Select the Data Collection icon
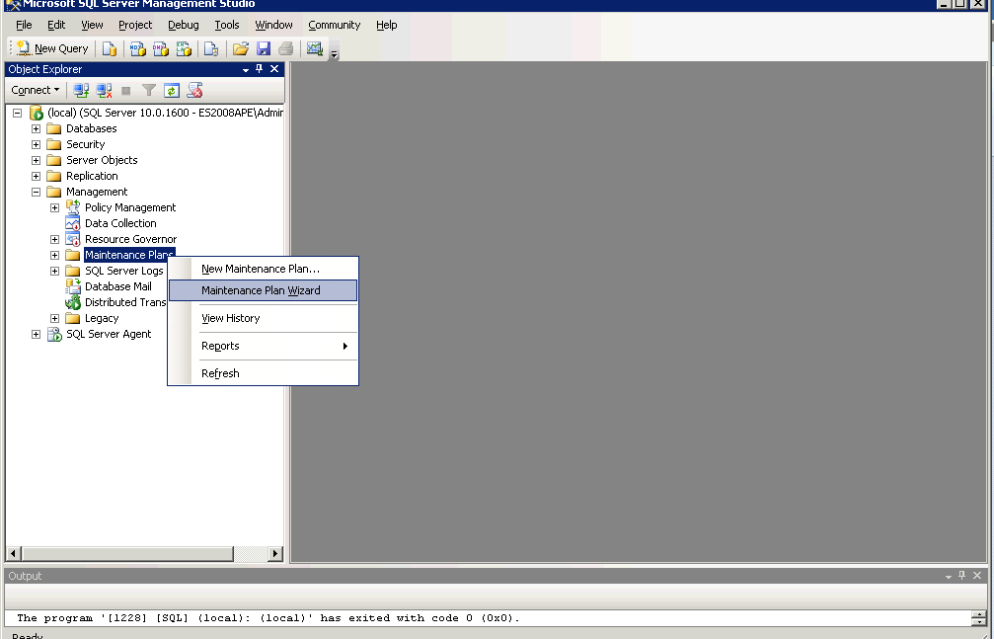 tap(73, 223)
